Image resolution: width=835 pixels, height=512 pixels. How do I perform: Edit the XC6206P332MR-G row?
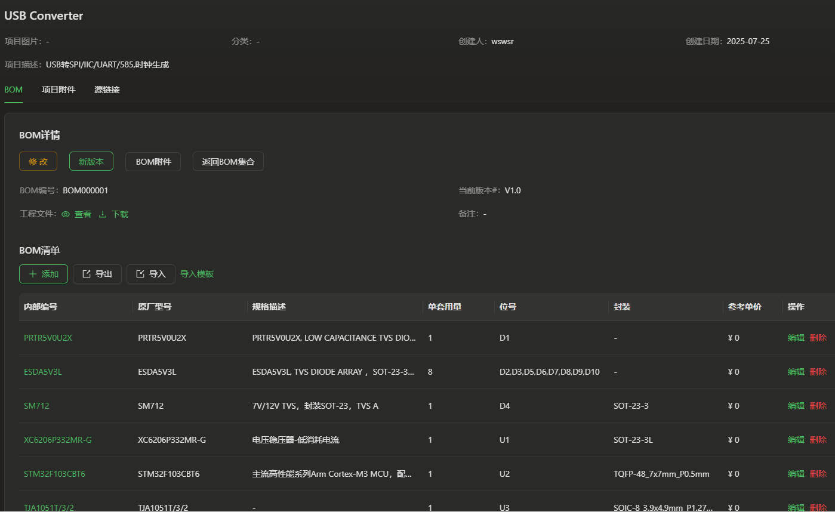click(796, 440)
